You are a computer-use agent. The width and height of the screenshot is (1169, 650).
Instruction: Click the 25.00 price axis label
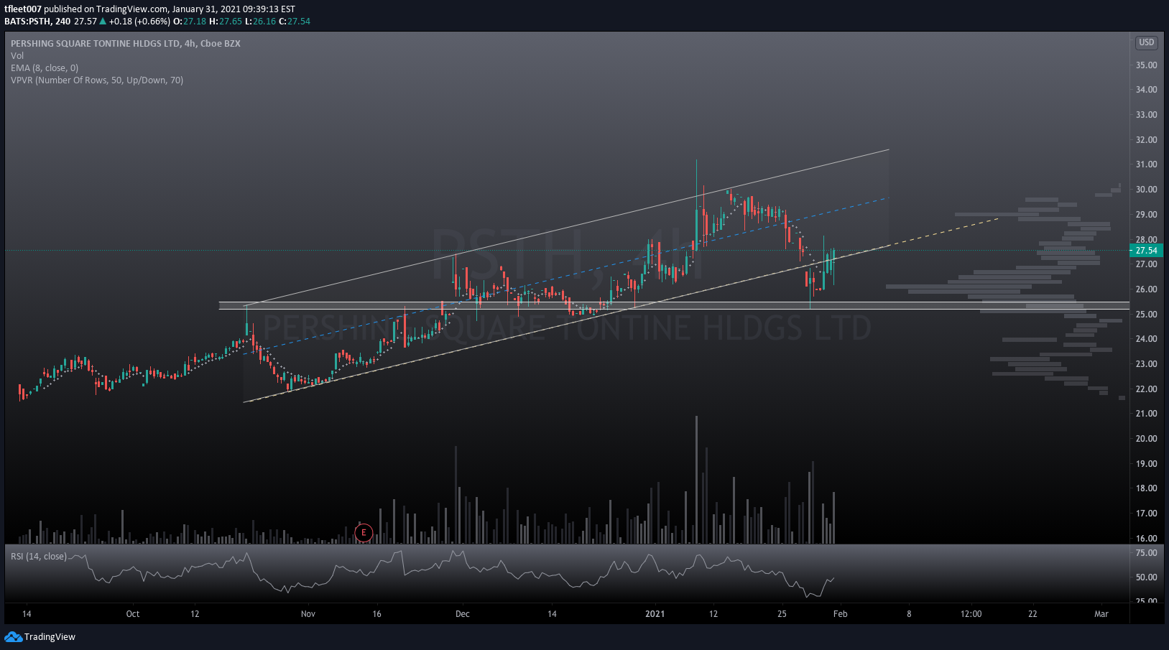pyautogui.click(x=1146, y=315)
